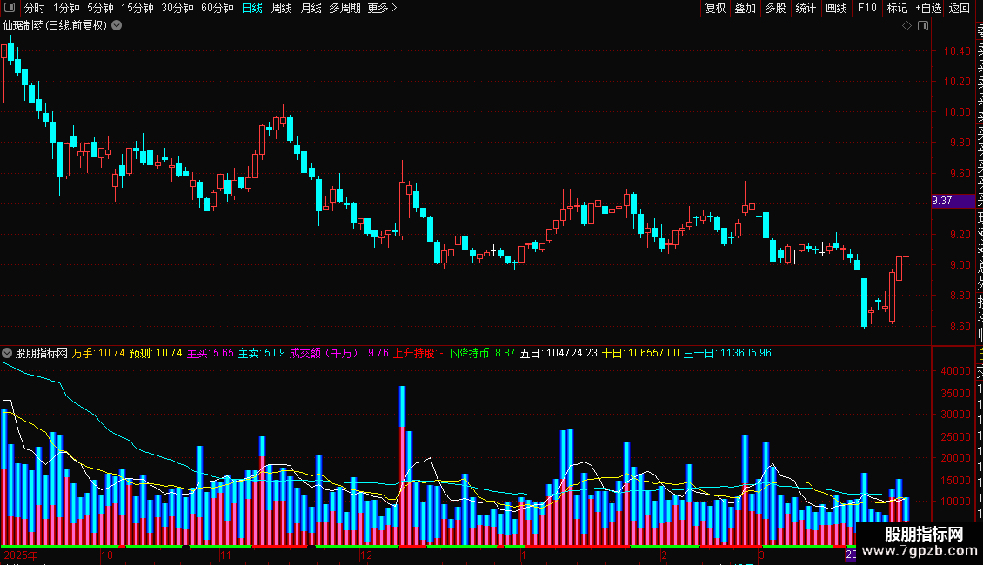Switch to 日线 daily chart
Image resolution: width=983 pixels, height=565 pixels.
click(x=252, y=8)
